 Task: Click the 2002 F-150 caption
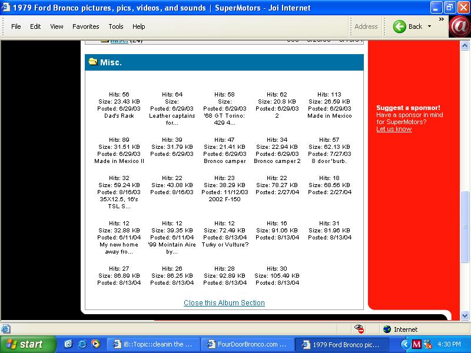click(x=224, y=199)
